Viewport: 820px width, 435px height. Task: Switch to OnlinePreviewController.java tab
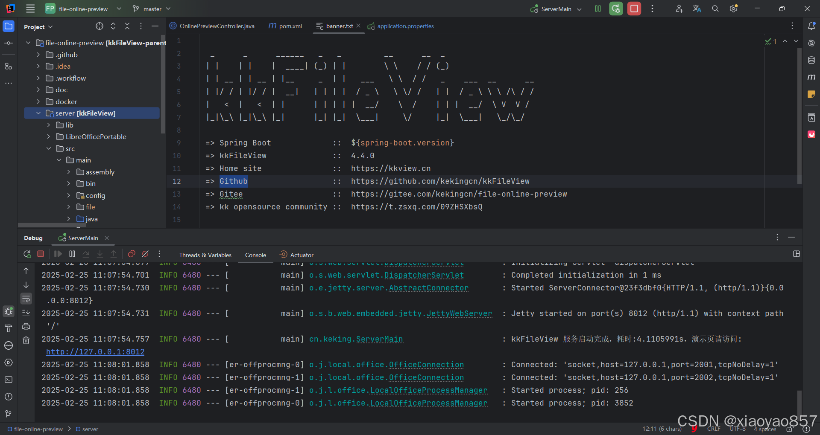tap(212, 26)
